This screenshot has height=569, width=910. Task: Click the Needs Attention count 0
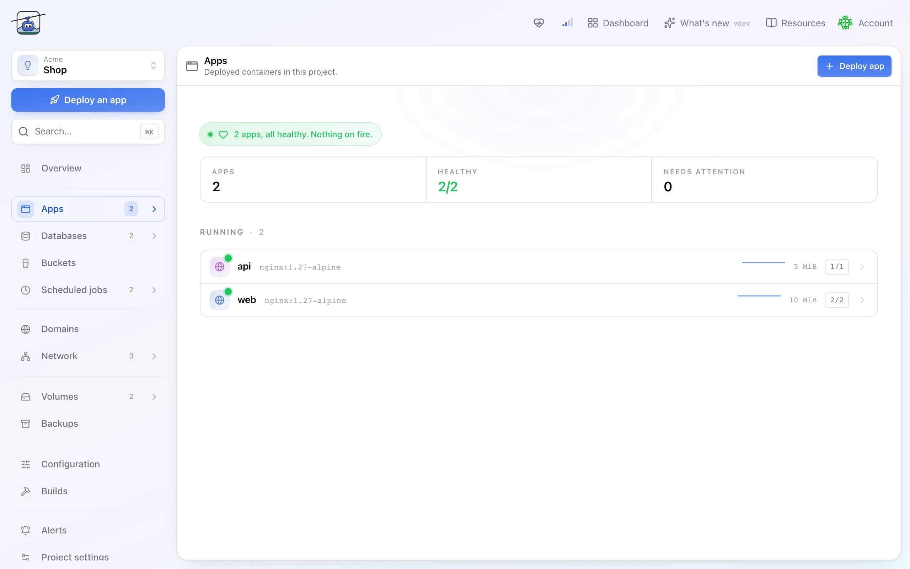click(668, 187)
